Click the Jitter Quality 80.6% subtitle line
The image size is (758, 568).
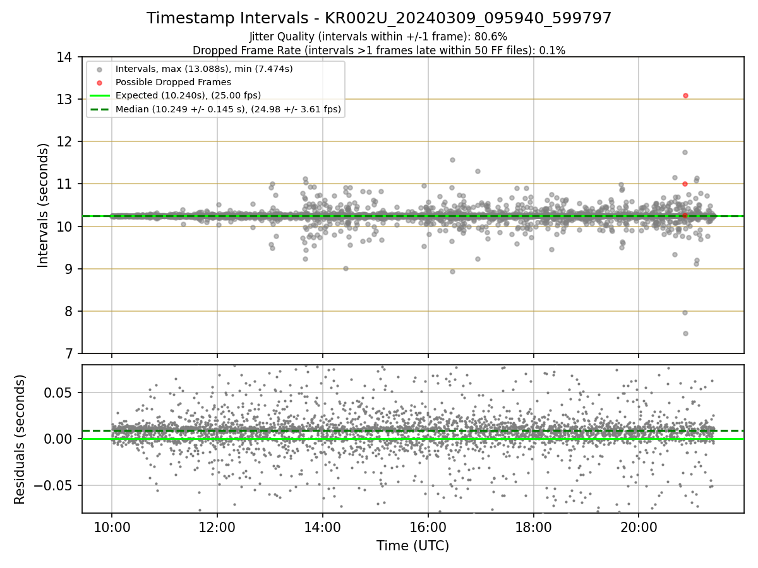click(379, 37)
